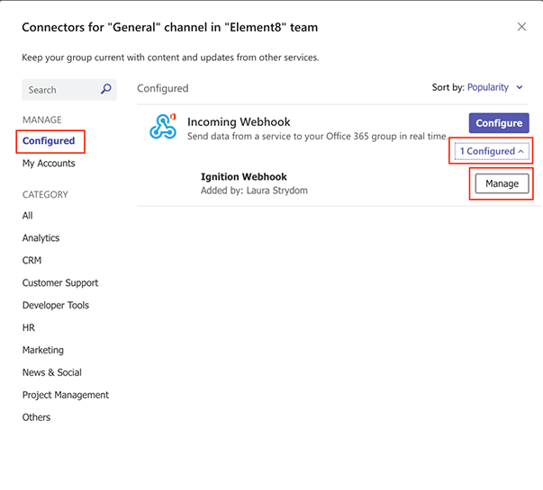Select the Project Management category

(x=66, y=395)
